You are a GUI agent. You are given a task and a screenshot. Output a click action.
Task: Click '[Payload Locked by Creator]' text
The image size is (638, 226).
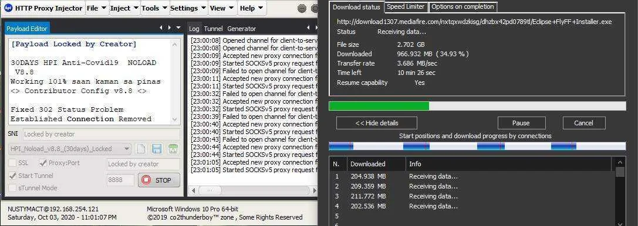point(73,44)
